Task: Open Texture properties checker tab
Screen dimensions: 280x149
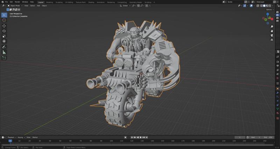Action: [278, 118]
